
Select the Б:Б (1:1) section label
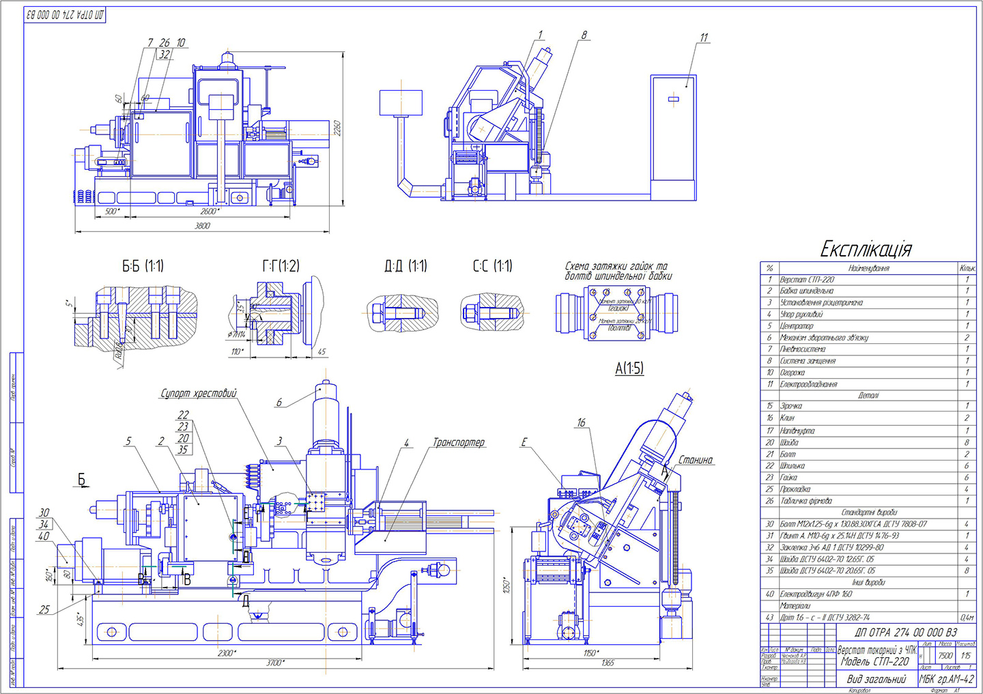143,266
